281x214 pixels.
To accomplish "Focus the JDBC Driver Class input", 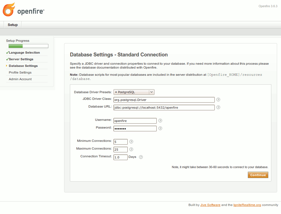I will (164, 100).
